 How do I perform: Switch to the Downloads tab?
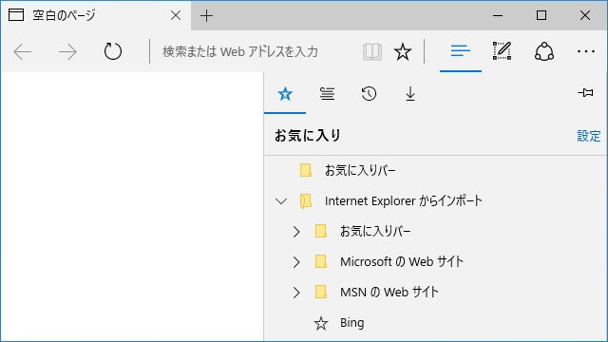point(410,93)
